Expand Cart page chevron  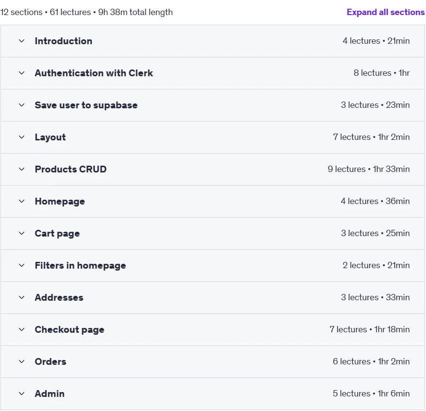point(22,233)
